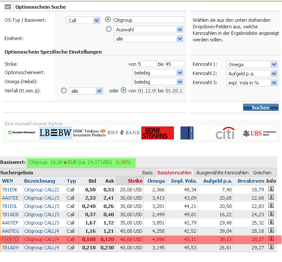Click the Strike von input field
Screen dimensions: 282x262
(146, 64)
